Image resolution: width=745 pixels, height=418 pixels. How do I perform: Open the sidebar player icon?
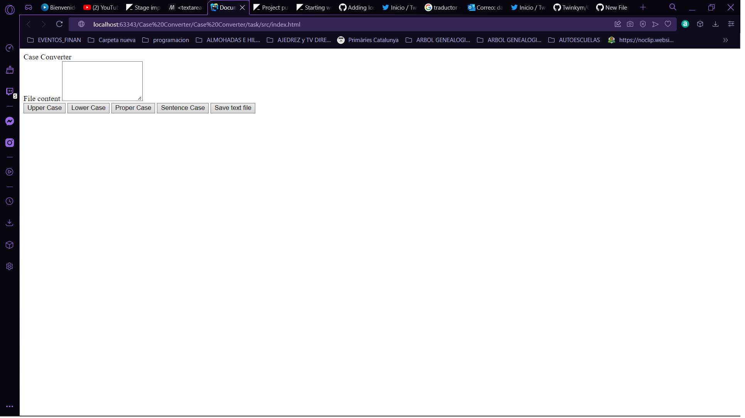click(10, 172)
